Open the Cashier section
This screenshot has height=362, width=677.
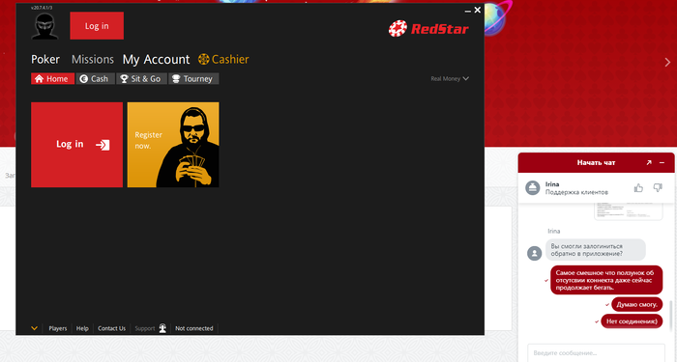[223, 59]
